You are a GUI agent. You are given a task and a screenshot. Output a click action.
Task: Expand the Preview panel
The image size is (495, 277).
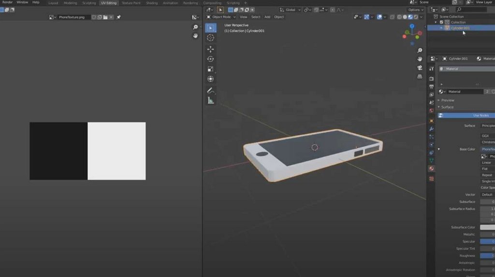coord(448,100)
